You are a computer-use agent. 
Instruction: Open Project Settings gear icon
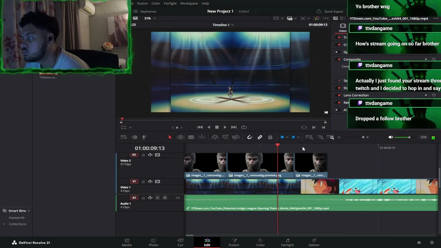coord(432,242)
